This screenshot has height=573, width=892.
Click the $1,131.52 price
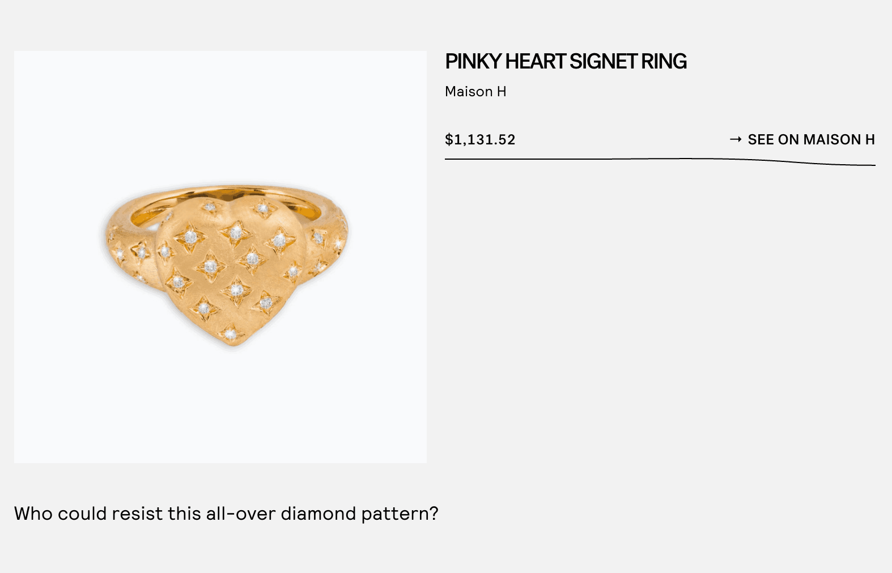[480, 139]
